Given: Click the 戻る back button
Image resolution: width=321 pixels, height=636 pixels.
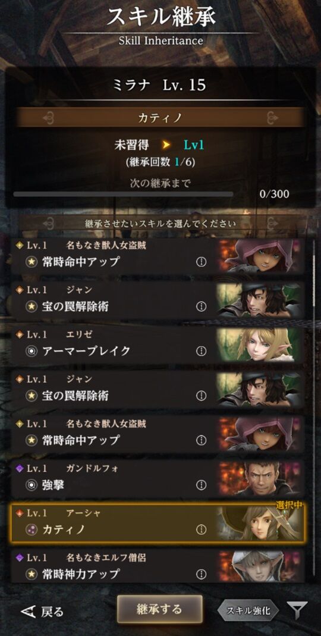Looking at the screenshot, I should [x=42, y=611].
